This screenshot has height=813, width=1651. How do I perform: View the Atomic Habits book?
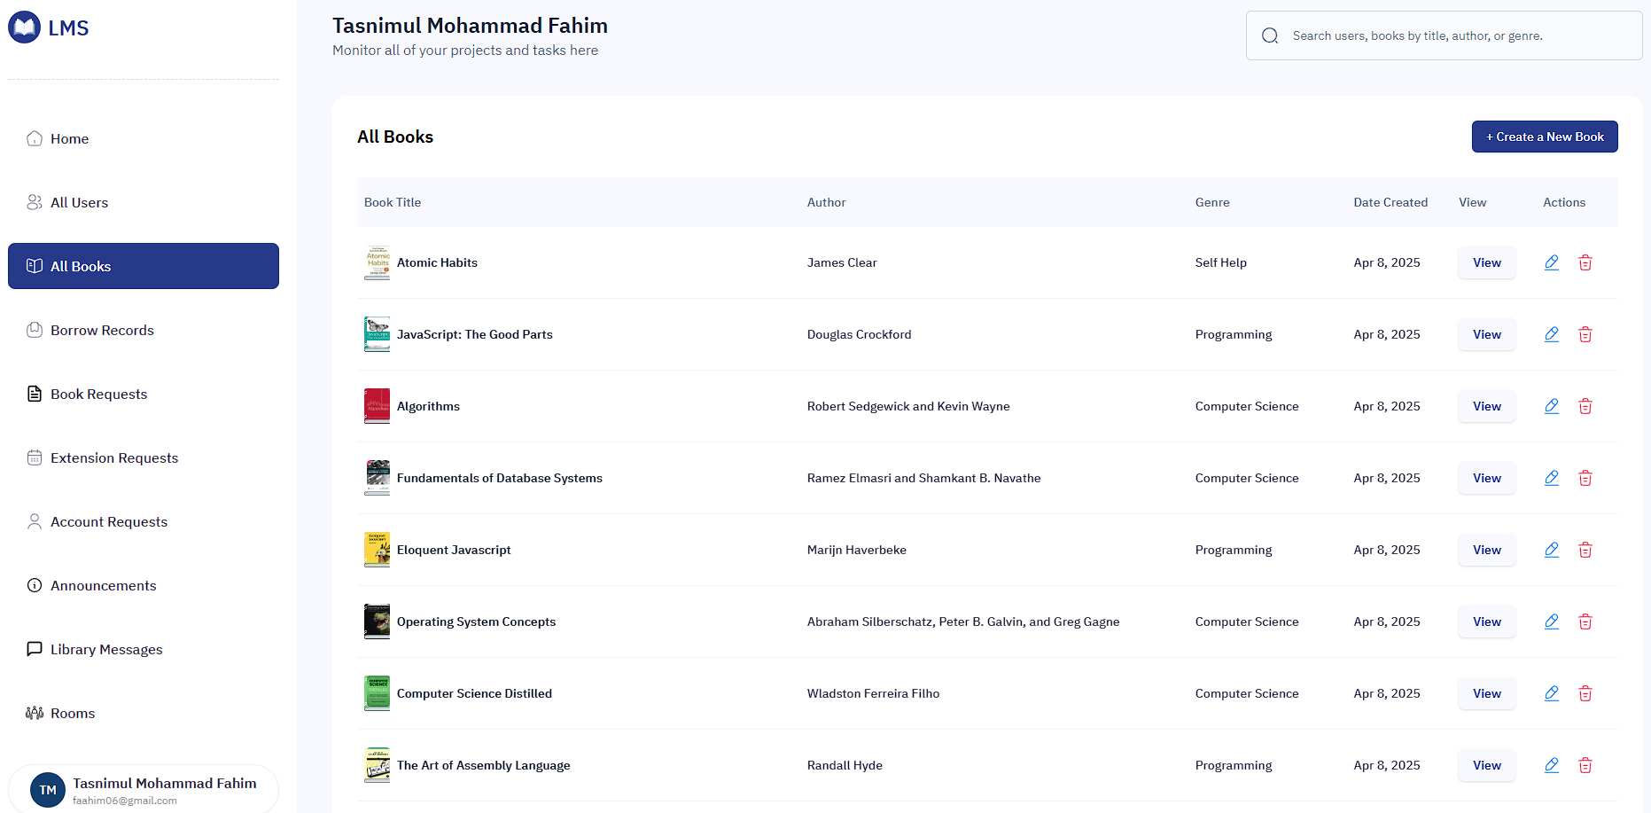point(1487,262)
